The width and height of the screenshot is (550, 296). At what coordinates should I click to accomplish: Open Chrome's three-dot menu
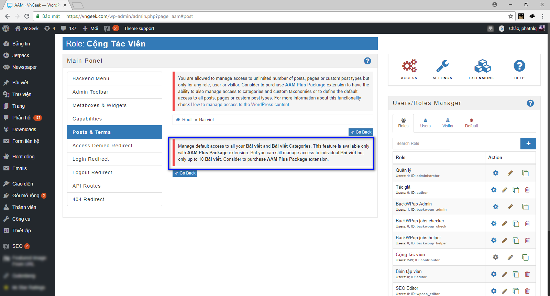pyautogui.click(x=542, y=16)
